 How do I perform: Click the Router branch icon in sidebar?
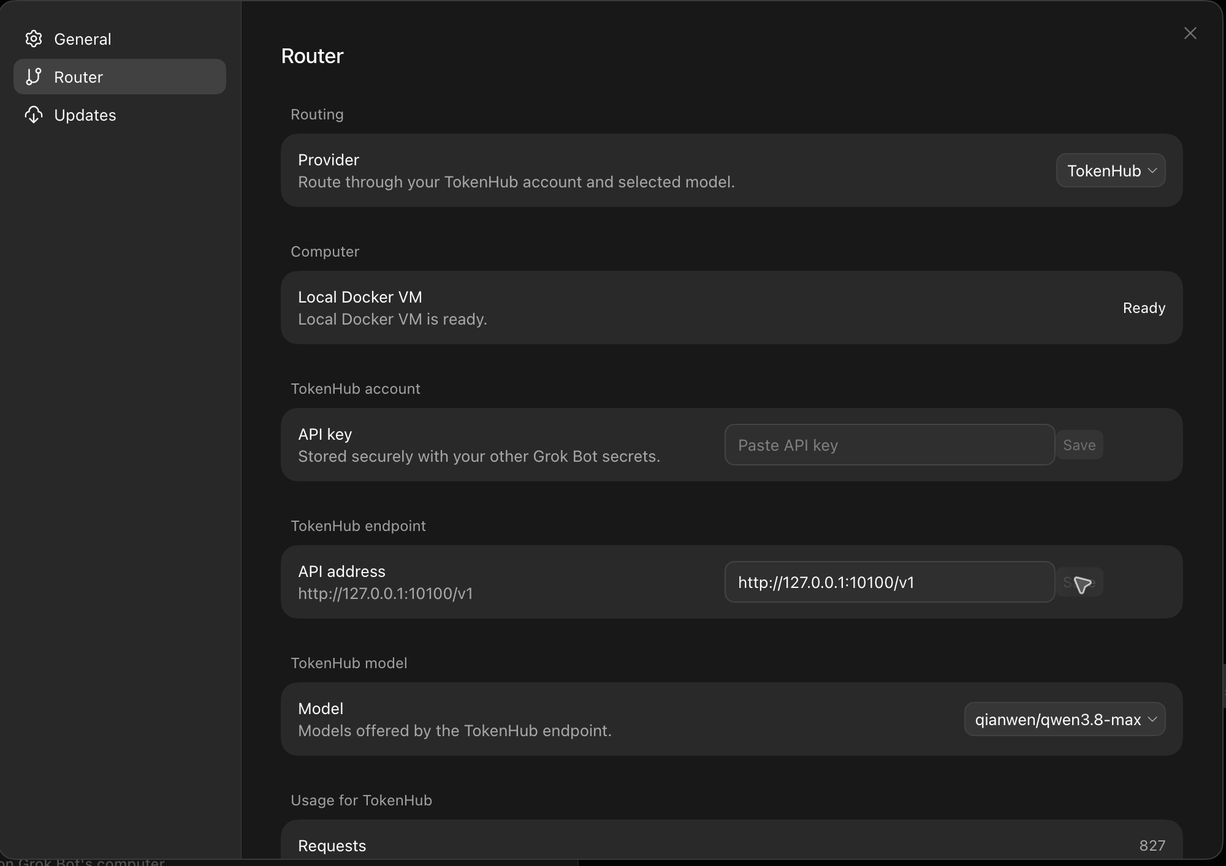click(34, 77)
